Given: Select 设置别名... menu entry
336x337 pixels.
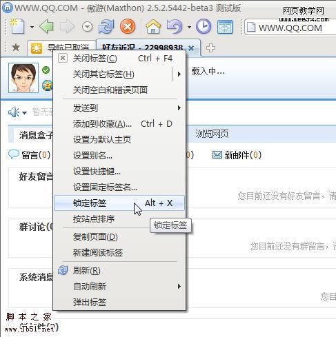Looking at the screenshot, I should [x=119, y=156].
